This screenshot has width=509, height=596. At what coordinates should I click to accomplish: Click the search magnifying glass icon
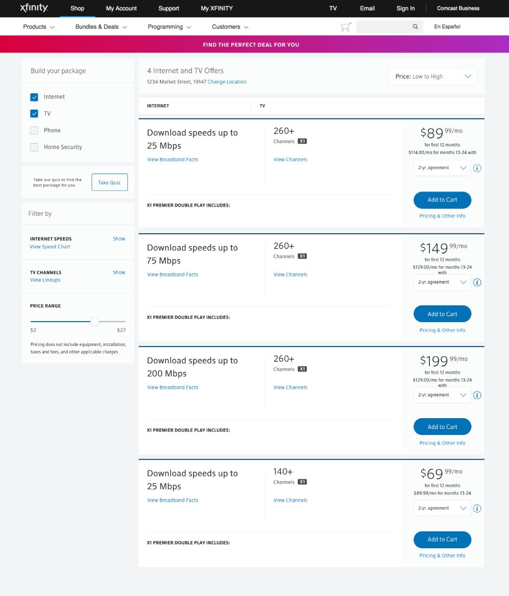click(x=415, y=26)
